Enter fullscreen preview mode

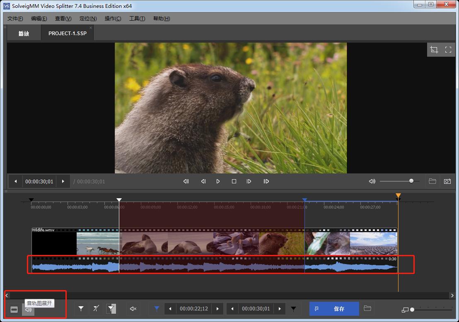(448, 50)
